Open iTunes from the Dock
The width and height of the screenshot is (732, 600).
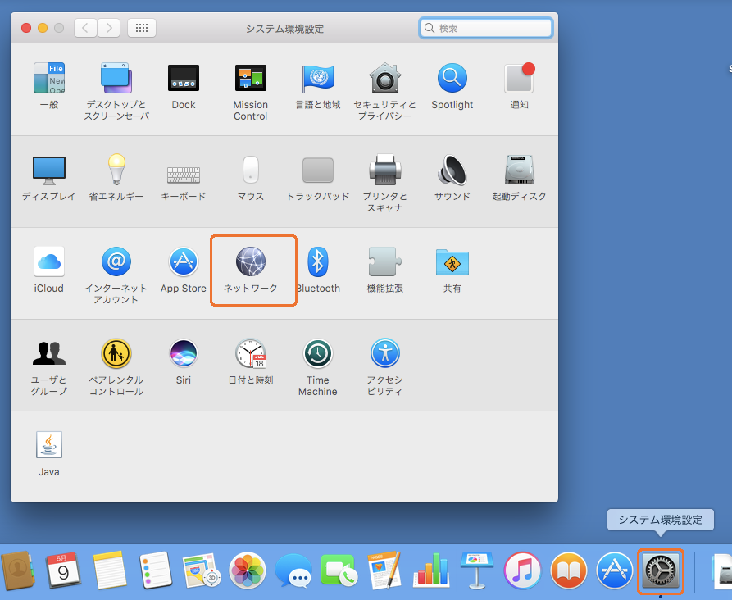pos(523,570)
